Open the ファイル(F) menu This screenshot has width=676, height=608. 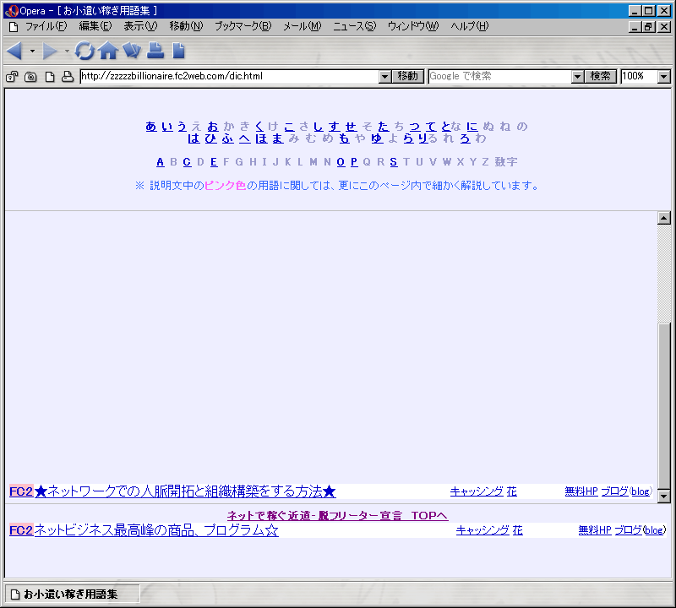(x=46, y=26)
